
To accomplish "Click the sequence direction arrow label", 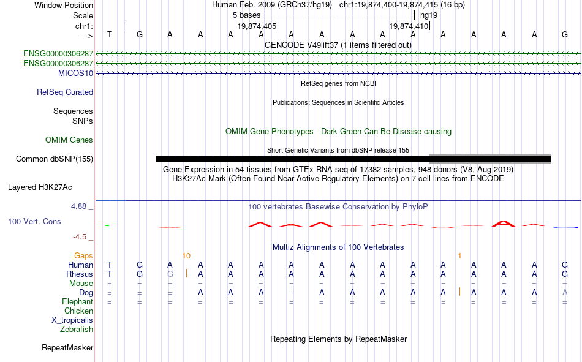I will [86, 36].
